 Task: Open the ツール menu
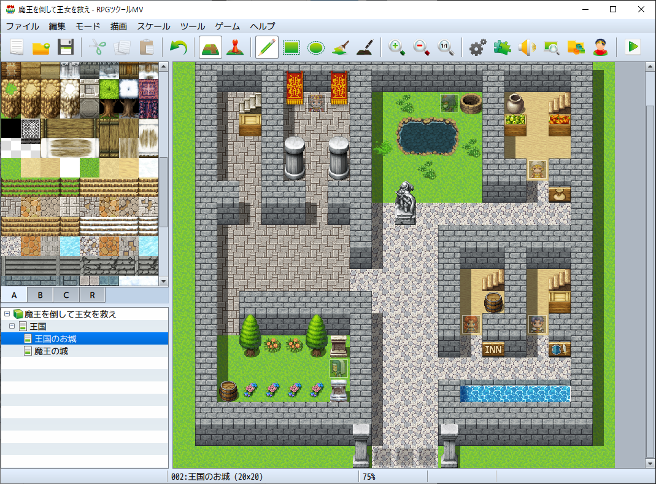(x=193, y=26)
